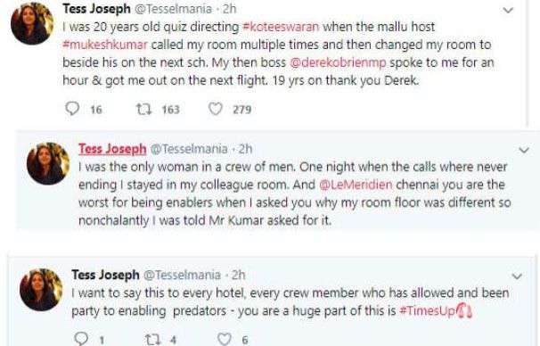Open @Tesselmania handle on the first tweet

(x=173, y=9)
